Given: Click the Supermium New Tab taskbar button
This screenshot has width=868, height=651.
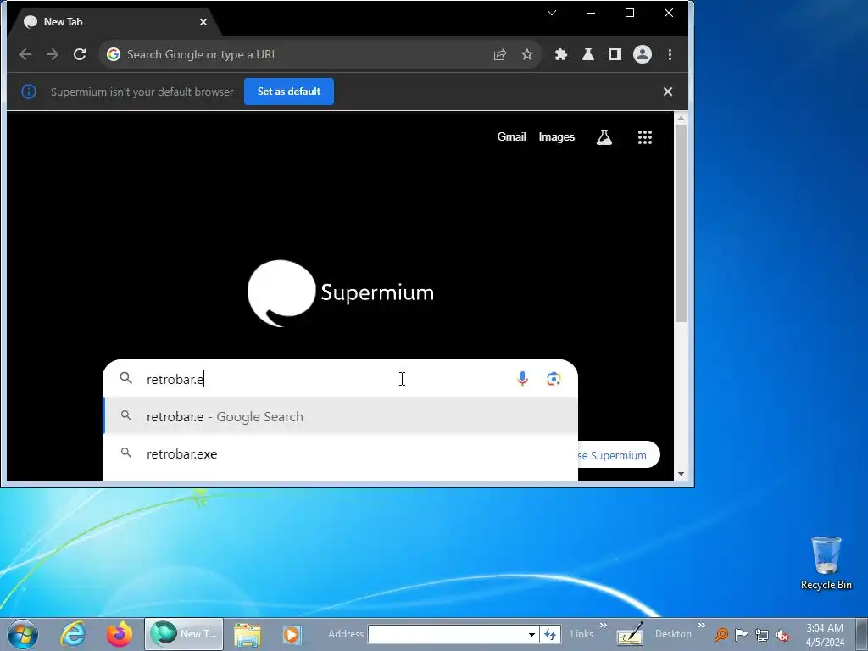Looking at the screenshot, I should click(184, 634).
